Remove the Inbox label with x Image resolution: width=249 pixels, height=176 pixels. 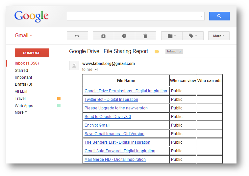(180, 51)
